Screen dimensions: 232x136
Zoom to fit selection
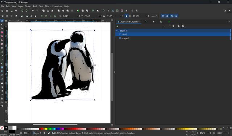[59, 10]
